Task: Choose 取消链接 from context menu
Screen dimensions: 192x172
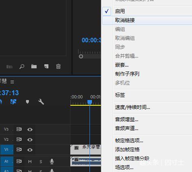Action: pyautogui.click(x=147, y=20)
